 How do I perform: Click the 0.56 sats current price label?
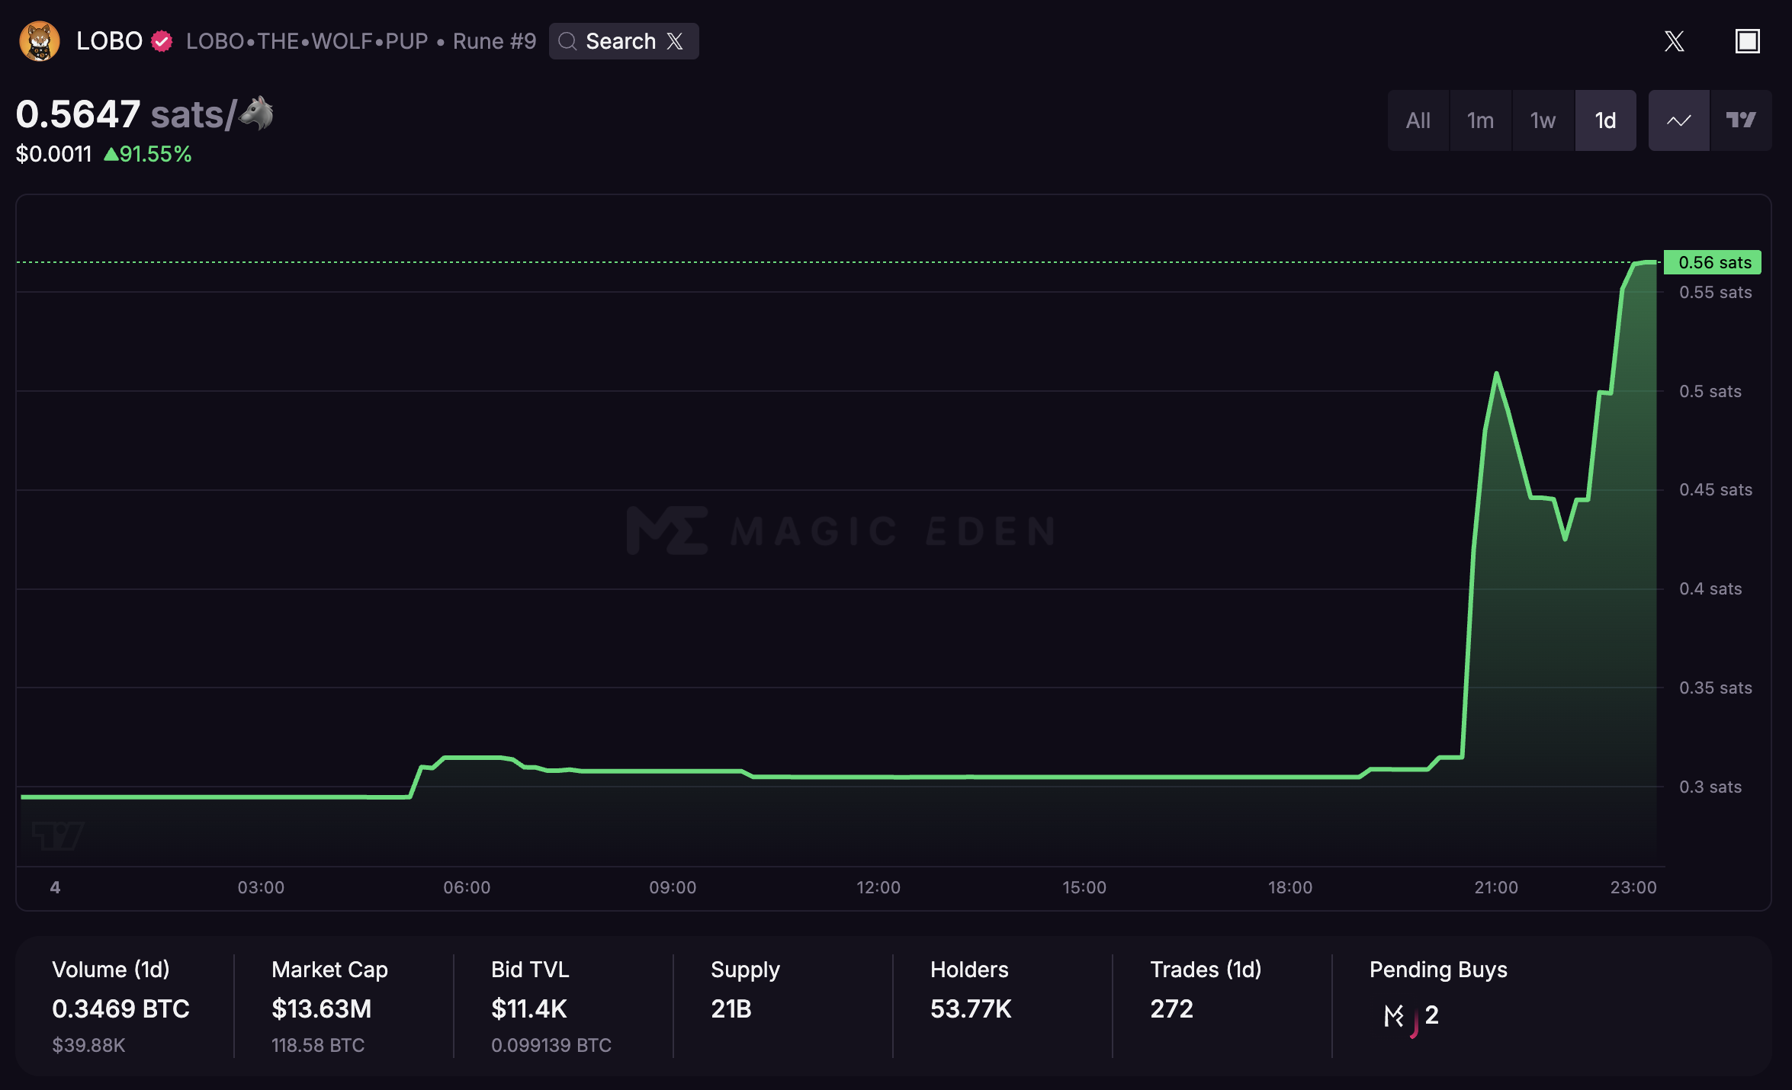pos(1712,262)
